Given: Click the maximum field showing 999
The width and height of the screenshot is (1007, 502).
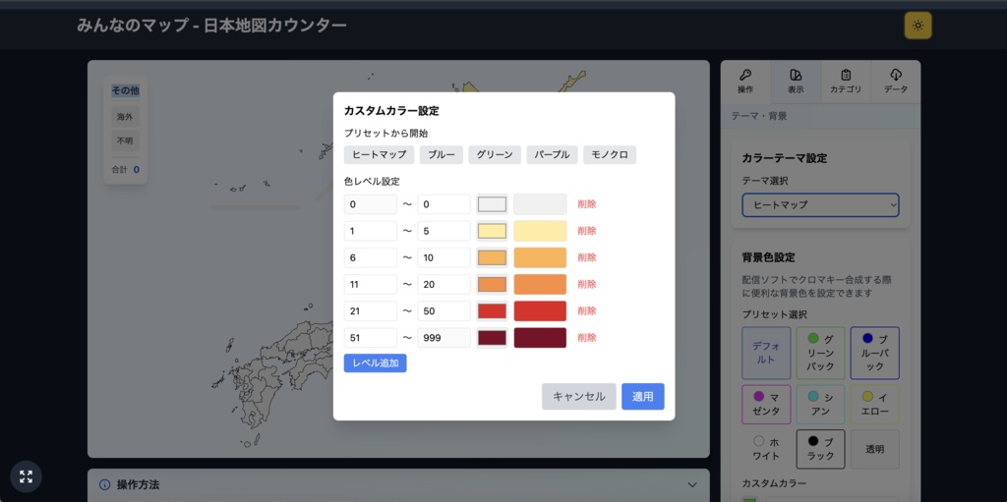Looking at the screenshot, I should pos(444,338).
